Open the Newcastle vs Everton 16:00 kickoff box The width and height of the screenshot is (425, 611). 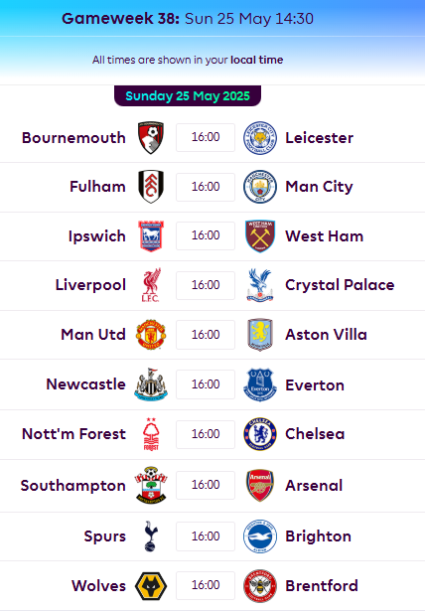coord(206,384)
